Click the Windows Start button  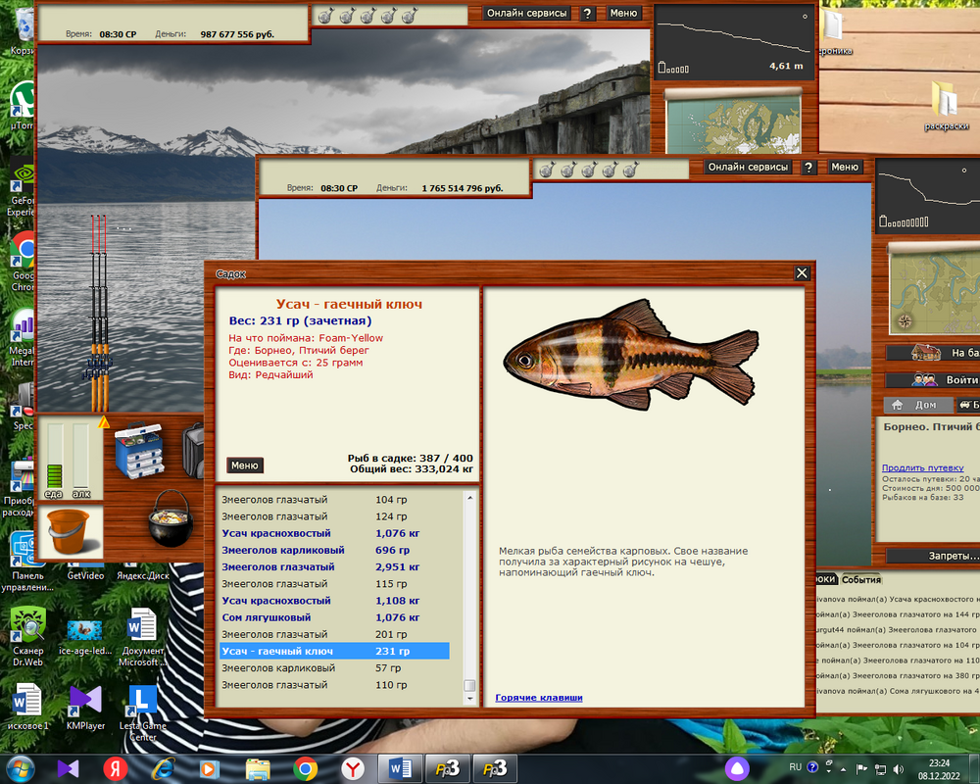pyautogui.click(x=21, y=768)
